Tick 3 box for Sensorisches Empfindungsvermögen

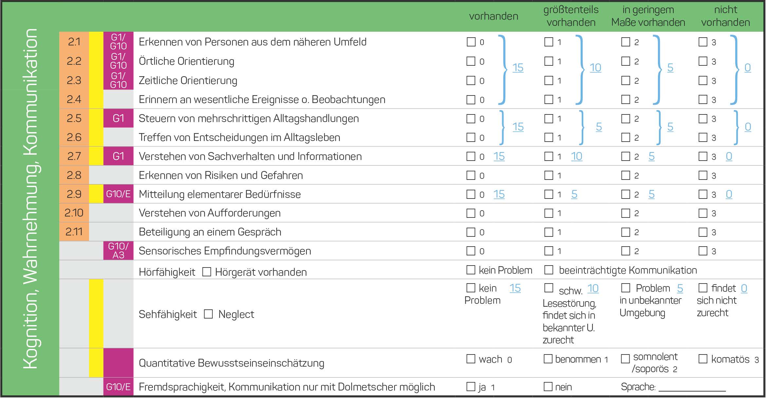click(703, 251)
